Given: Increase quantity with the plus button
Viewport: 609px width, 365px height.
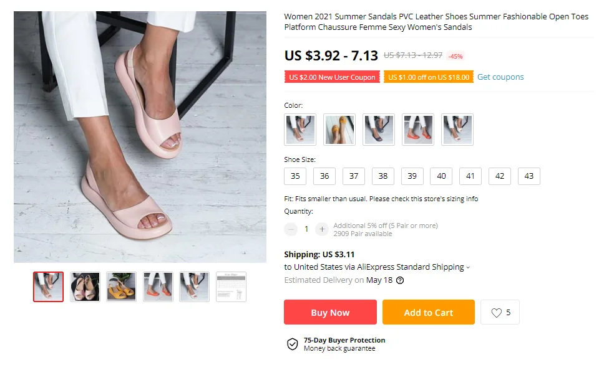Looking at the screenshot, I should [x=322, y=229].
